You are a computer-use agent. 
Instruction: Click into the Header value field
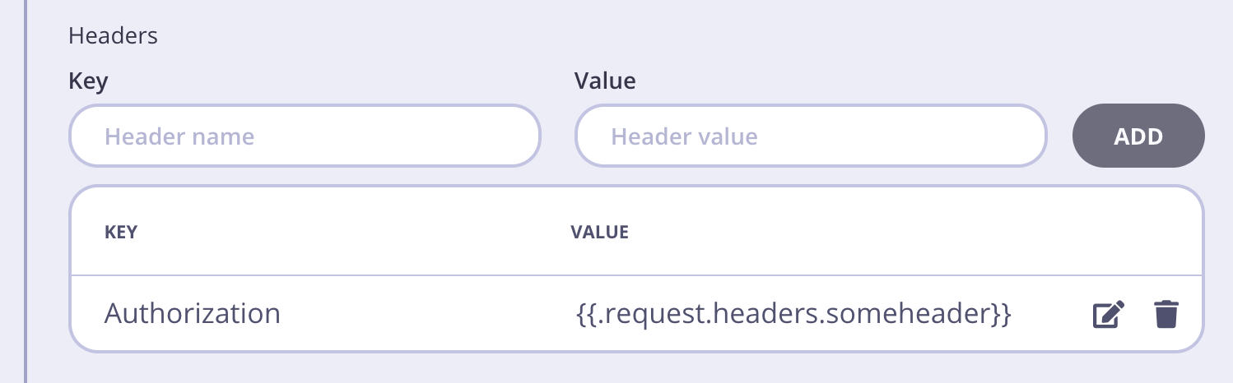pos(810,136)
